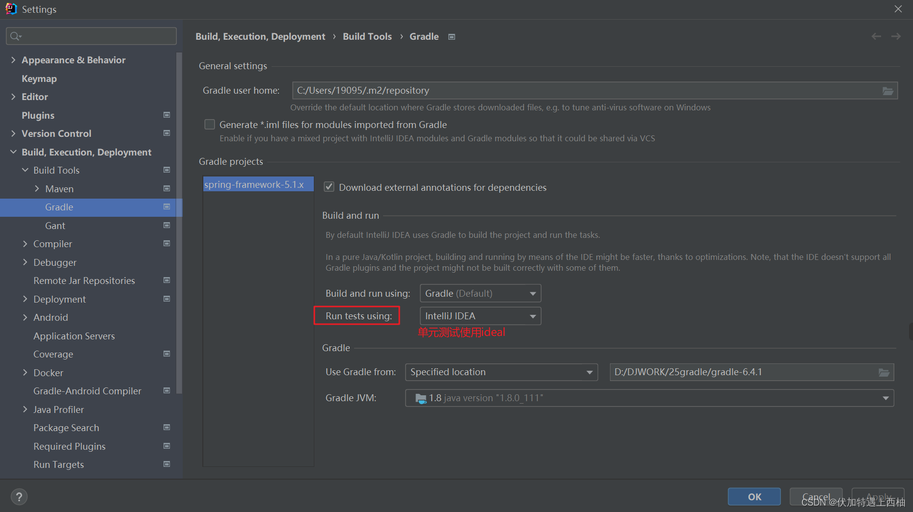This screenshot has height=512, width=913.
Task: Navigate forward with the right arrow
Action: pos(896,36)
